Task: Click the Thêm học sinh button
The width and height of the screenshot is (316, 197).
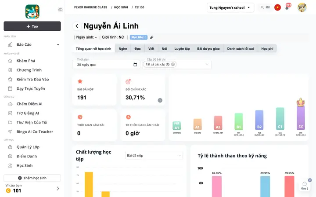Action: pyautogui.click(x=32, y=178)
